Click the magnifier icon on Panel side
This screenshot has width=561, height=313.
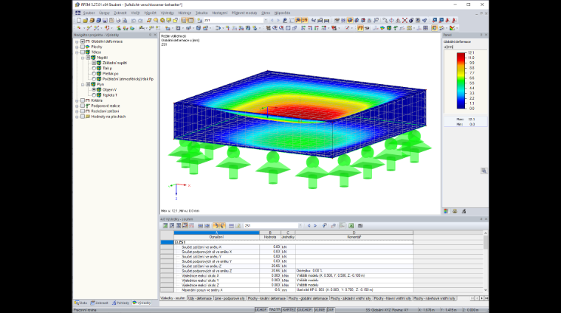pos(483,171)
